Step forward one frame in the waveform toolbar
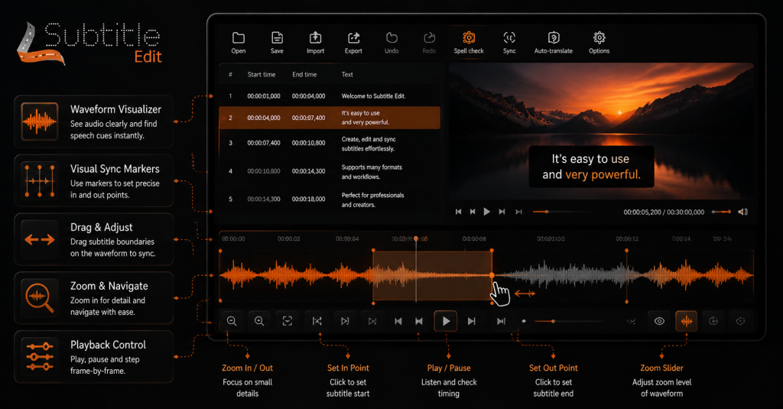Viewport: 783px width, 409px height. coord(471,321)
